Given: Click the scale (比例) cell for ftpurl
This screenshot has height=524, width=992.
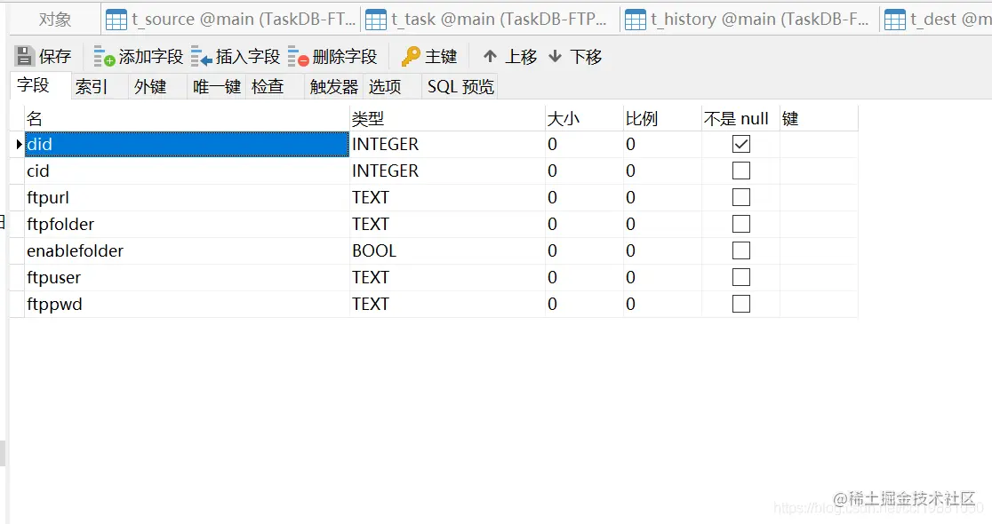Looking at the screenshot, I should pyautogui.click(x=662, y=197).
